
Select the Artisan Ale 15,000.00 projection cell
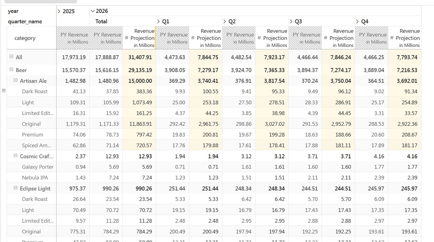139,81
